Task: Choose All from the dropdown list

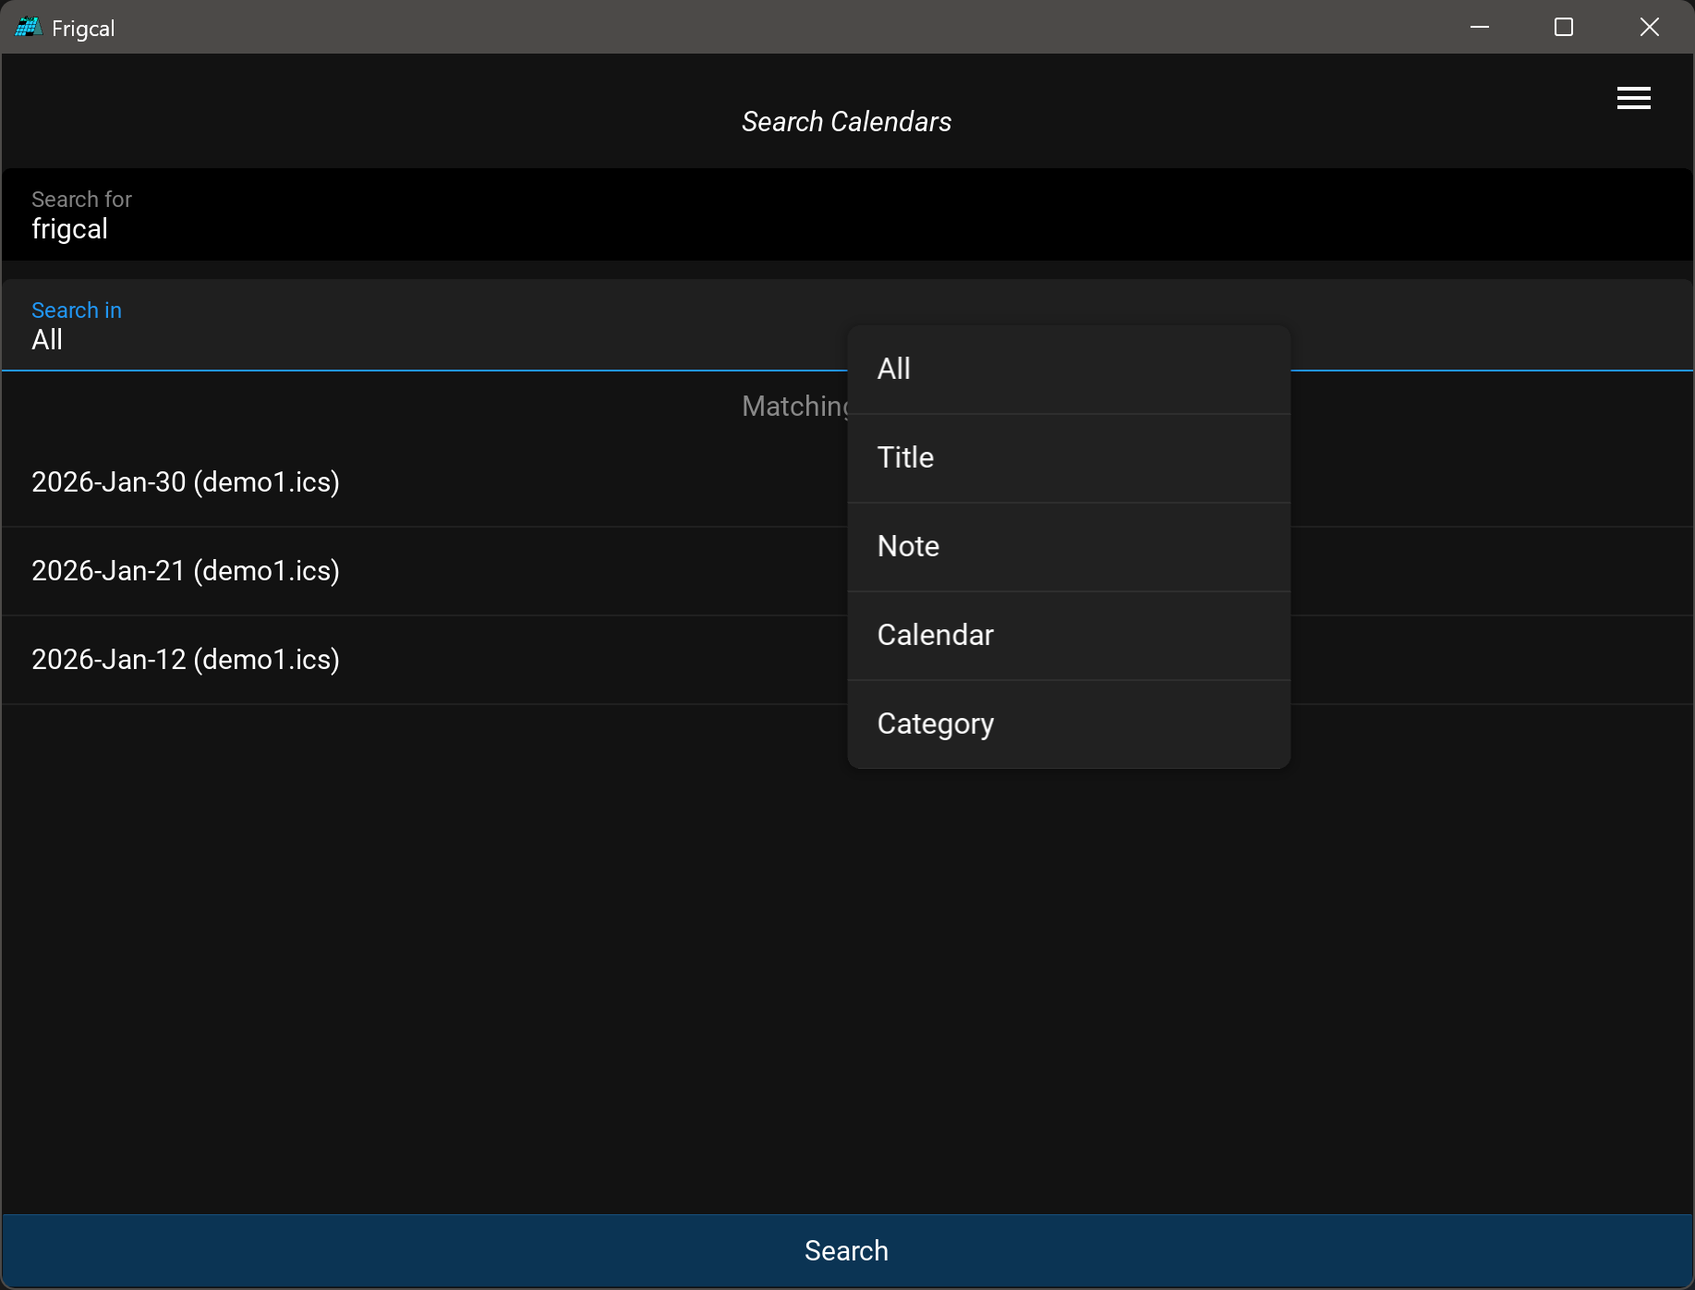Action: coord(1068,370)
